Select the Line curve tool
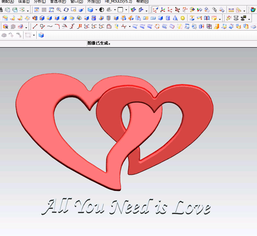The width and height of the screenshot is (257, 236). tap(35, 26)
